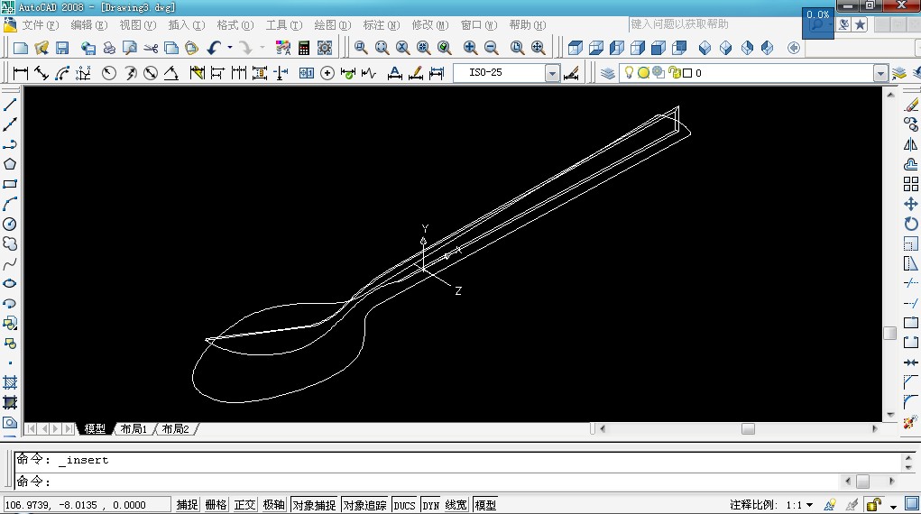Click the Radius dimension tool
The height and width of the screenshot is (514, 921).
tap(108, 73)
